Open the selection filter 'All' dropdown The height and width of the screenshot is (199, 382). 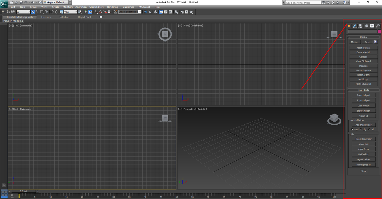click(23, 12)
